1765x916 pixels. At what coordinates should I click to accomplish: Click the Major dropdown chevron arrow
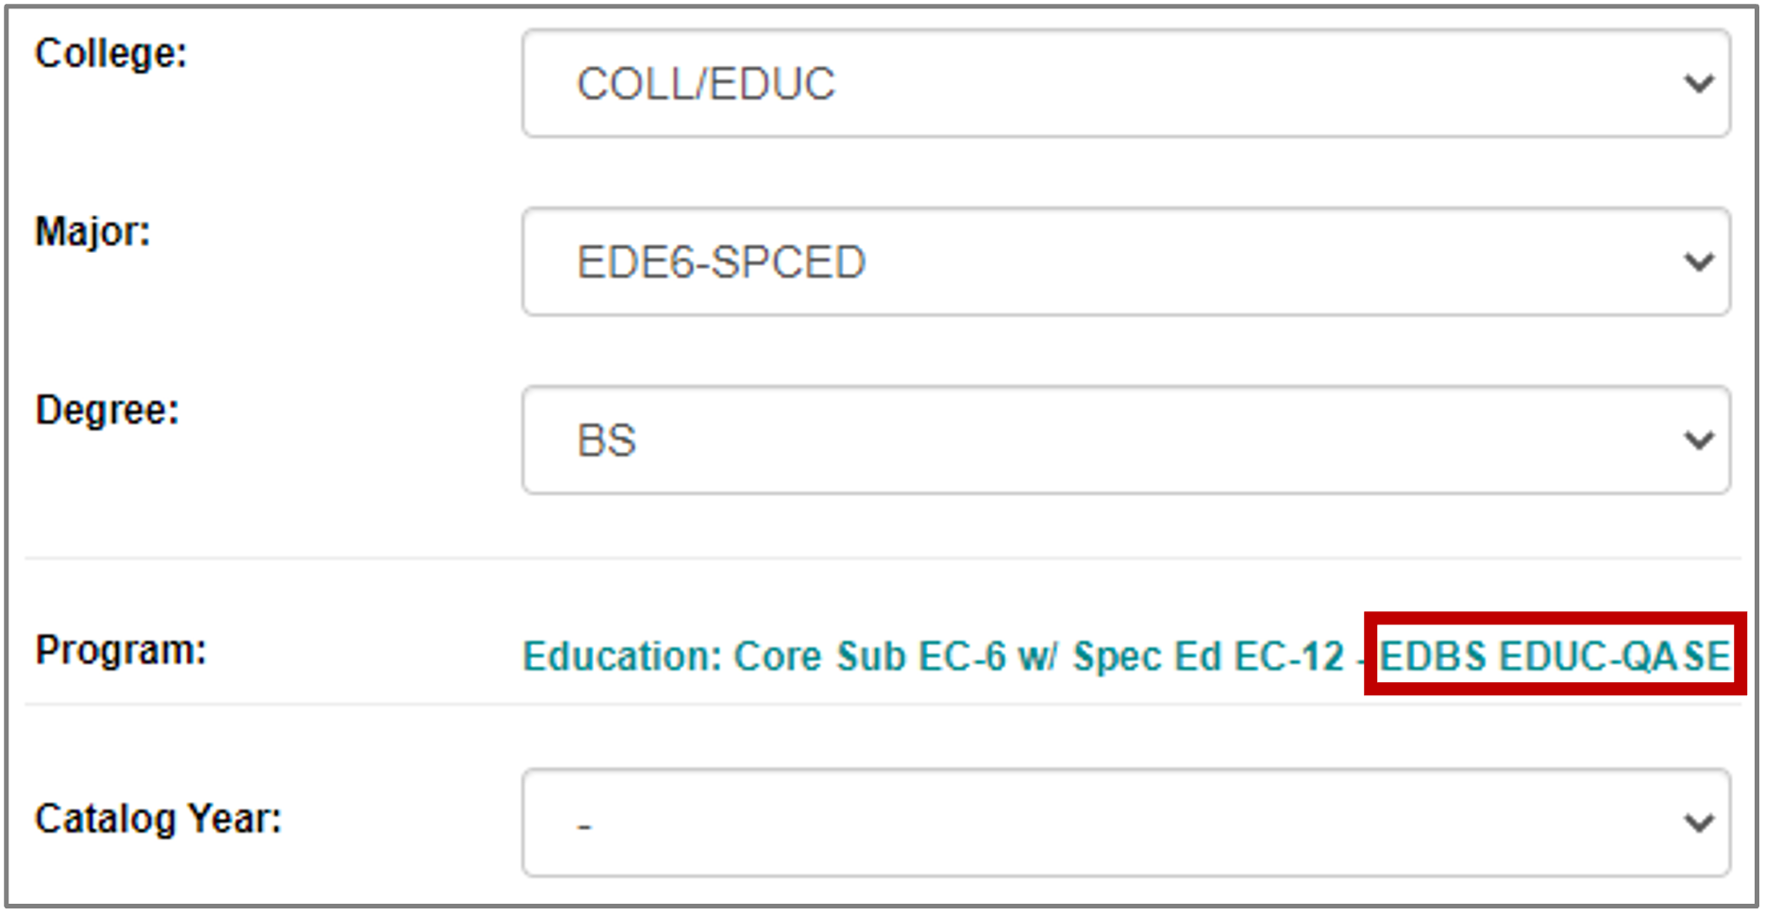(x=1698, y=261)
